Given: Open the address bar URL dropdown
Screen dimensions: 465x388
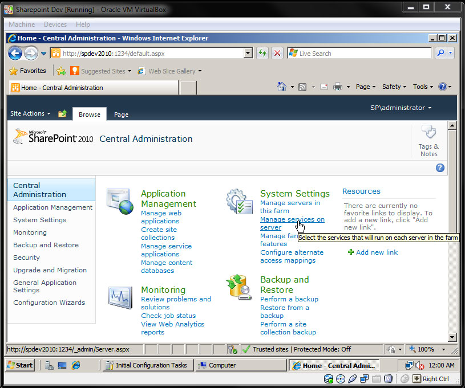Looking at the screenshot, I should point(248,54).
